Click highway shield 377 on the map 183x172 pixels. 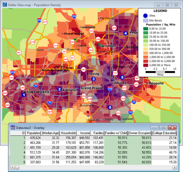tap(45, 22)
